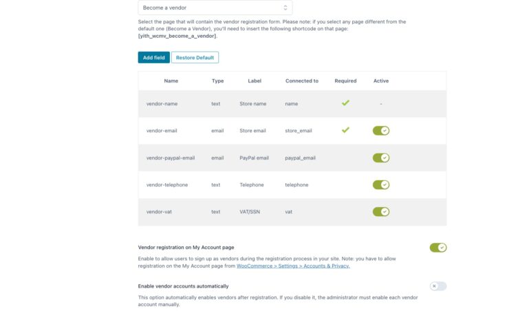Image resolution: width=529 pixels, height=311 pixels.
Task: Toggle the vendor-paypal-email active switch
Action: point(380,158)
